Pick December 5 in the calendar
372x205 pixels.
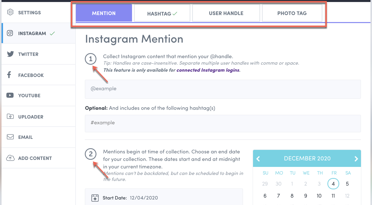coord(347,184)
